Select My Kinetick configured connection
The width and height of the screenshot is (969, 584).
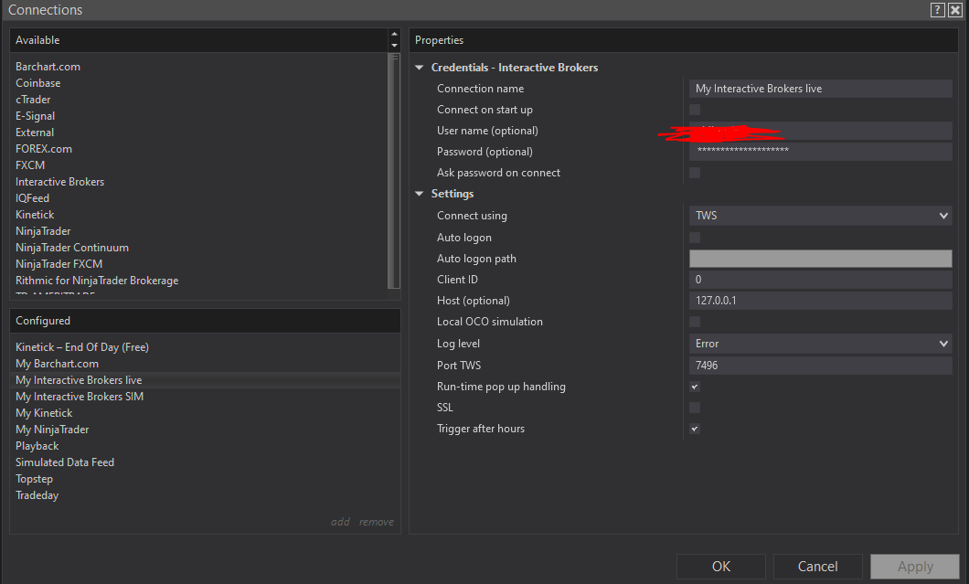point(44,413)
